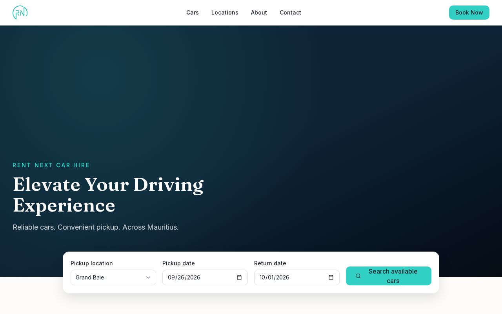Navigate to Contact in the header

[x=290, y=13]
